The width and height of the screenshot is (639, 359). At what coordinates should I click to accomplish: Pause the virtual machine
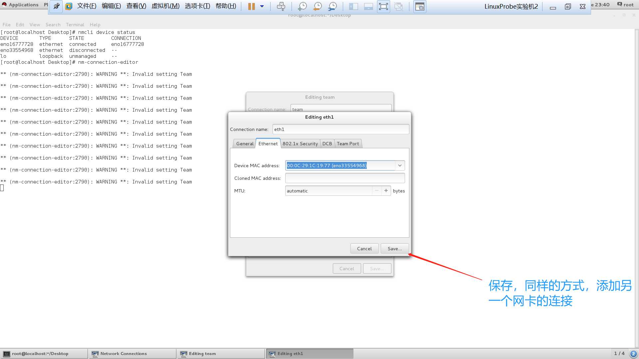[x=252, y=6]
